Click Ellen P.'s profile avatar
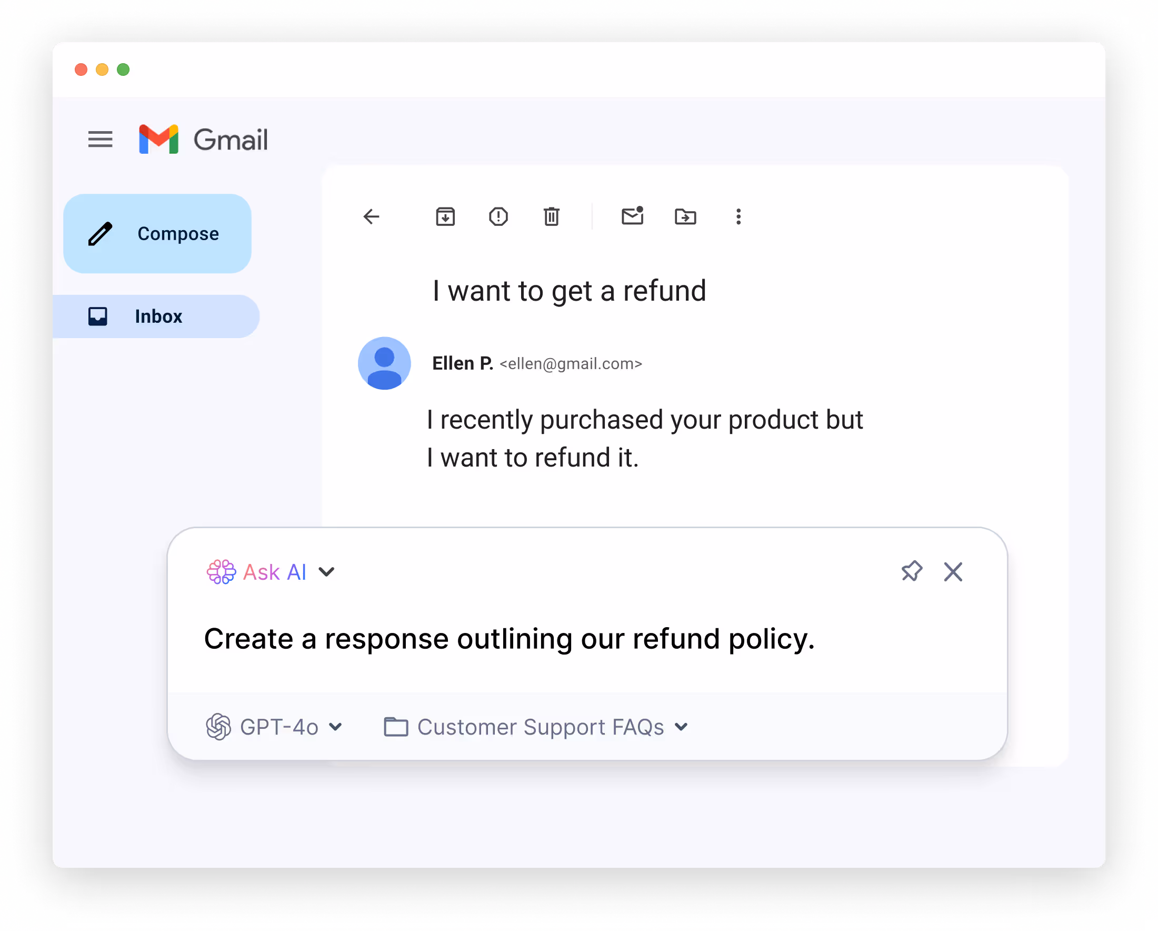 click(384, 363)
